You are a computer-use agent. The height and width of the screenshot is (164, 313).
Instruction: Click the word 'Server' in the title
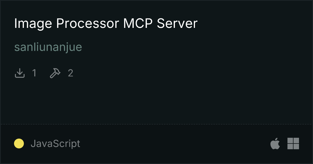click(x=177, y=24)
